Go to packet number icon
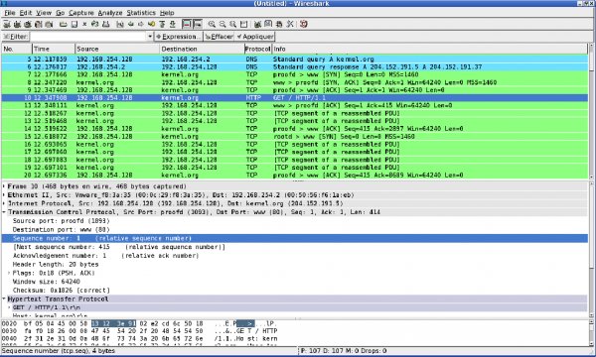Screen dimensions: 596x357 (152, 24)
